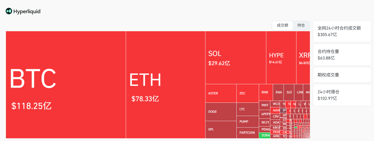This screenshot has width=374, height=141.
Task: Switch to the 持仓 tab
Action: point(301,25)
